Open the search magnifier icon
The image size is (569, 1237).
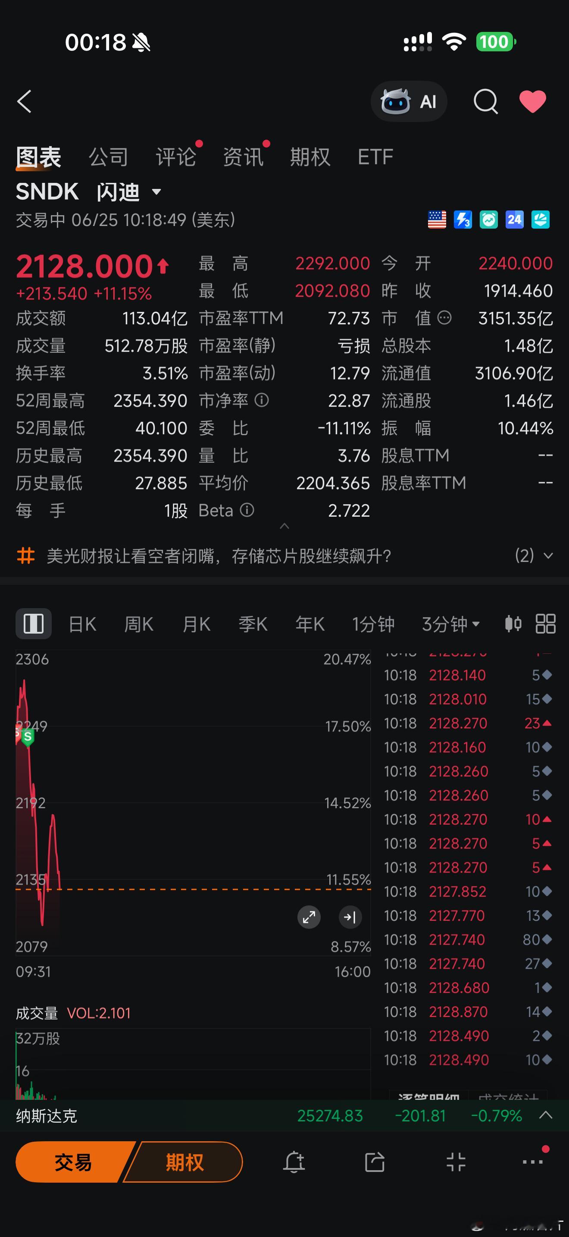(x=485, y=101)
